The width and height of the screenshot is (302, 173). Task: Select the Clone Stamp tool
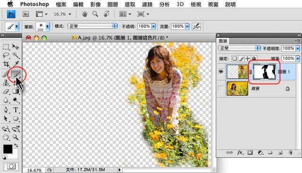tap(6, 83)
